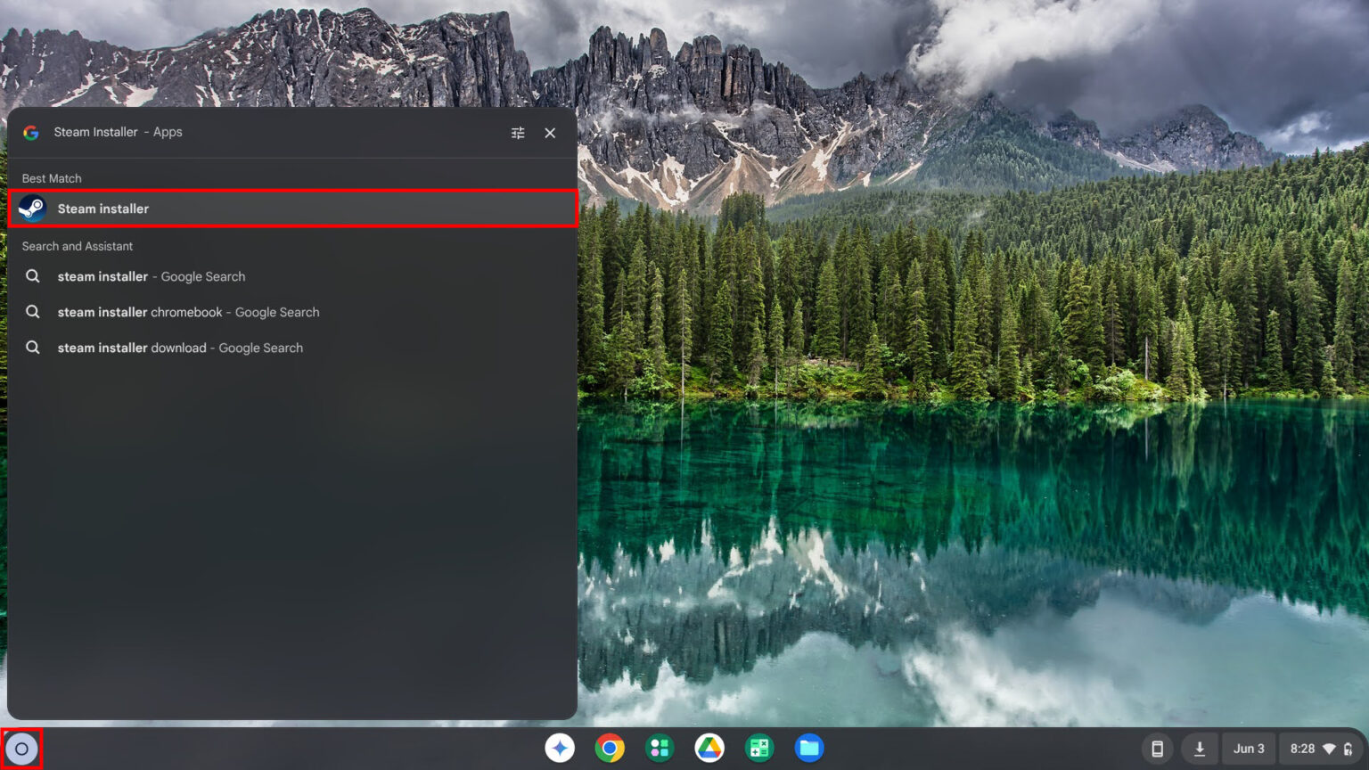Open the green four-dot app on the shelf
The width and height of the screenshot is (1369, 770).
660,748
